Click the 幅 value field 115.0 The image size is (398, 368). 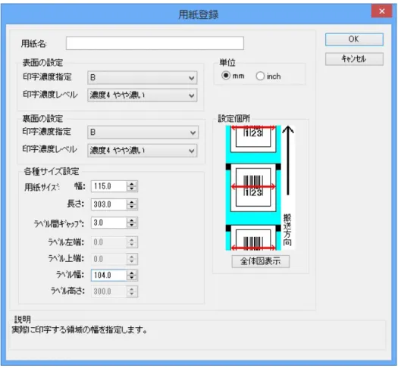click(108, 186)
